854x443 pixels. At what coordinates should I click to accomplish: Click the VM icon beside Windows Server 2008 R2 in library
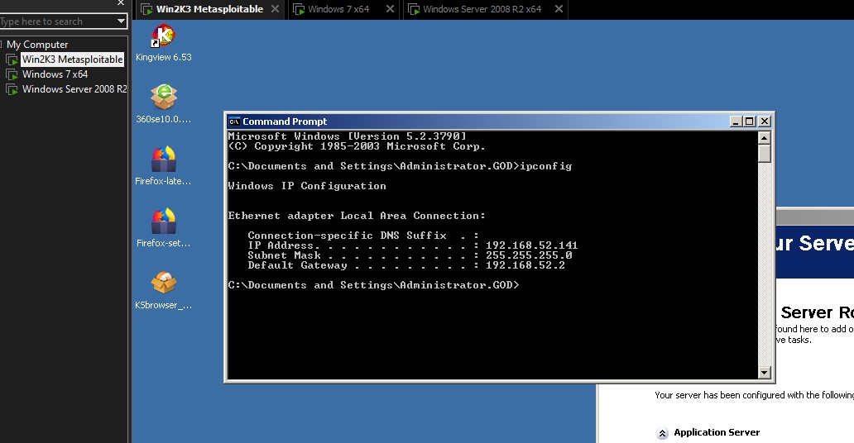(12, 89)
